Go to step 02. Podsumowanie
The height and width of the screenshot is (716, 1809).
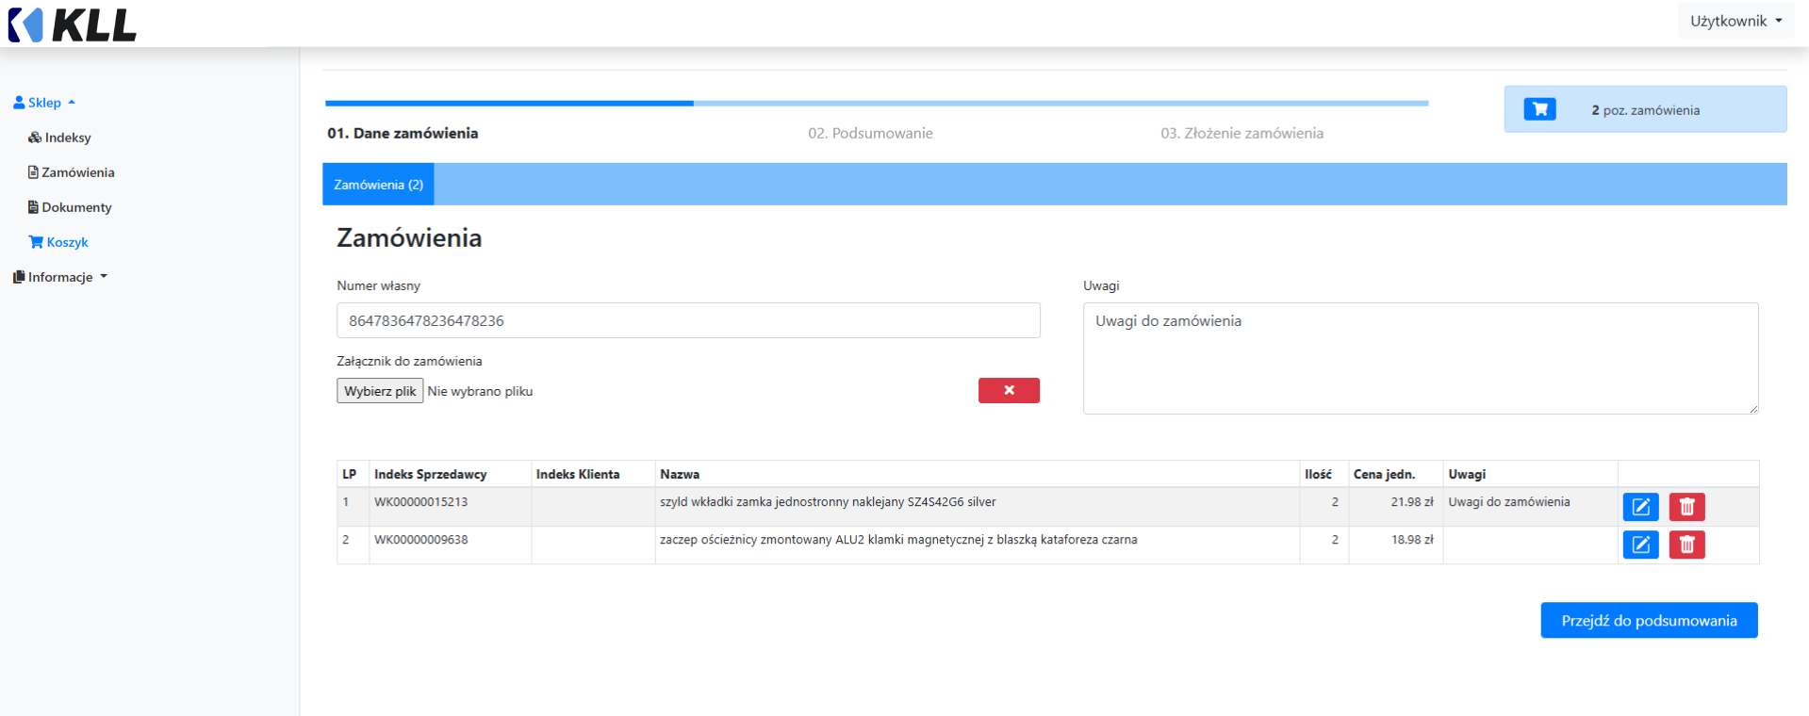pos(870,133)
